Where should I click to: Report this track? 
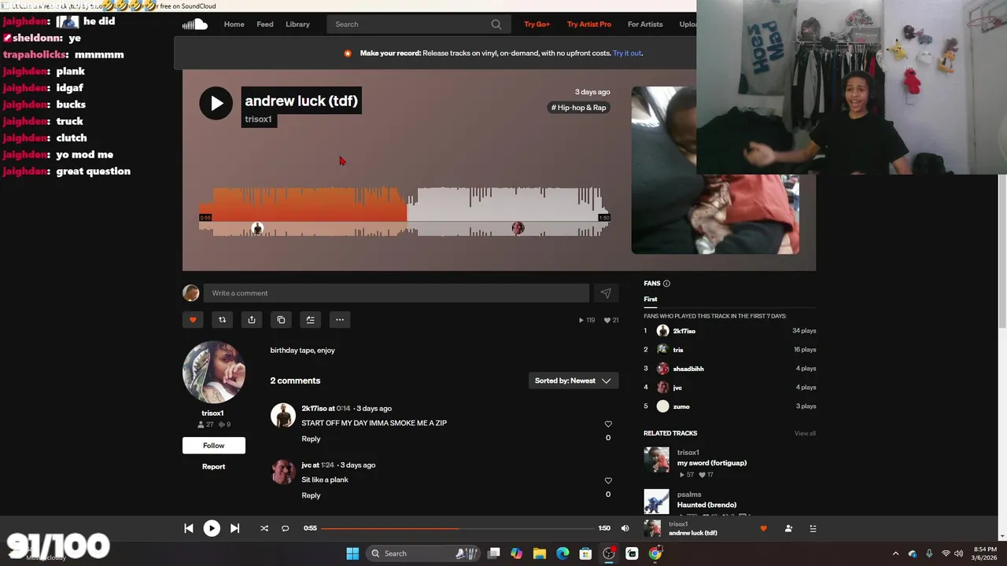tap(213, 466)
